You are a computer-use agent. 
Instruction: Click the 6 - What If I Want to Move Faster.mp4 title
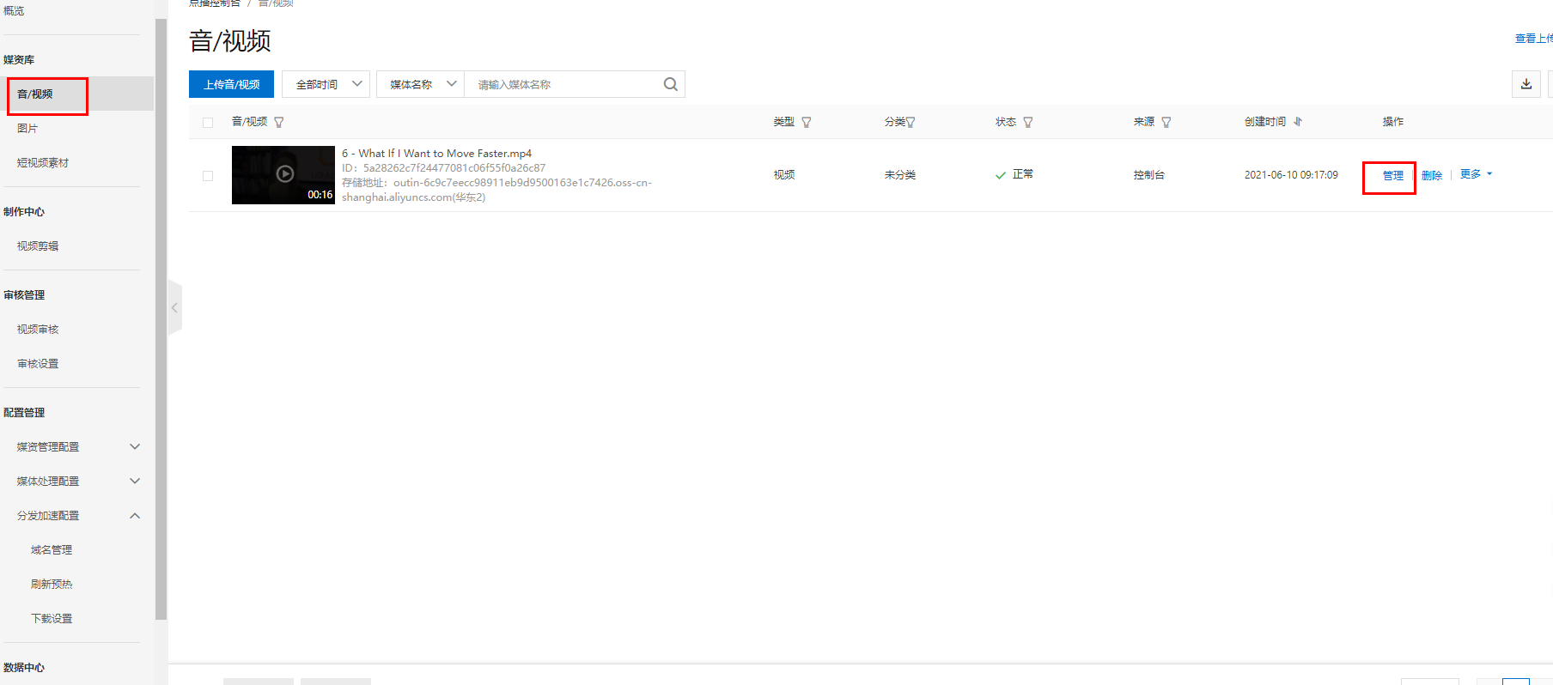click(x=436, y=154)
